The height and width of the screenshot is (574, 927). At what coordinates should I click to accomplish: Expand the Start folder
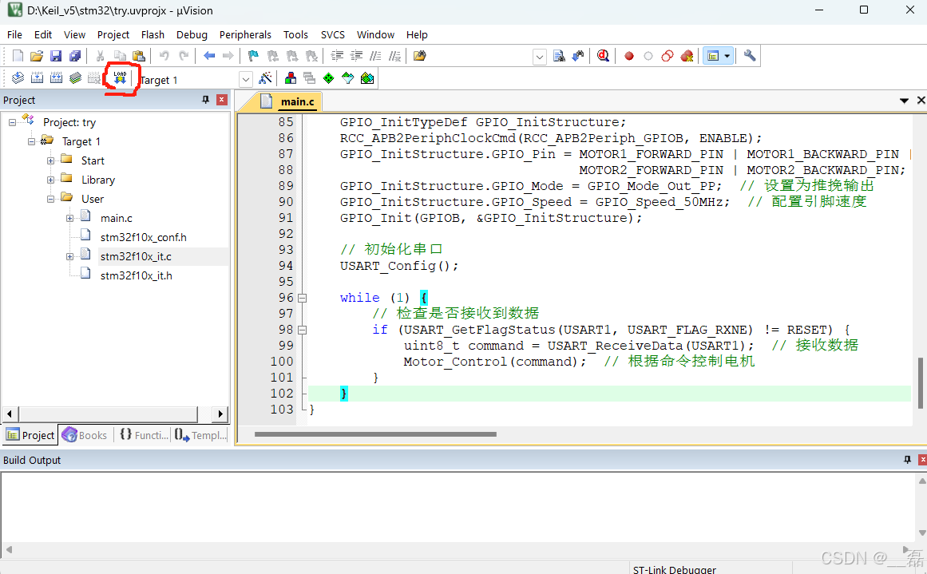click(51, 160)
